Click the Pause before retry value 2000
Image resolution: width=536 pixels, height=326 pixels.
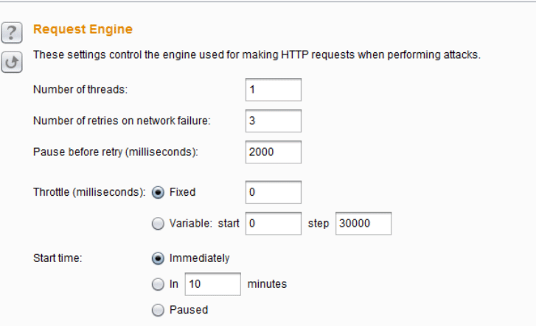pos(274,152)
